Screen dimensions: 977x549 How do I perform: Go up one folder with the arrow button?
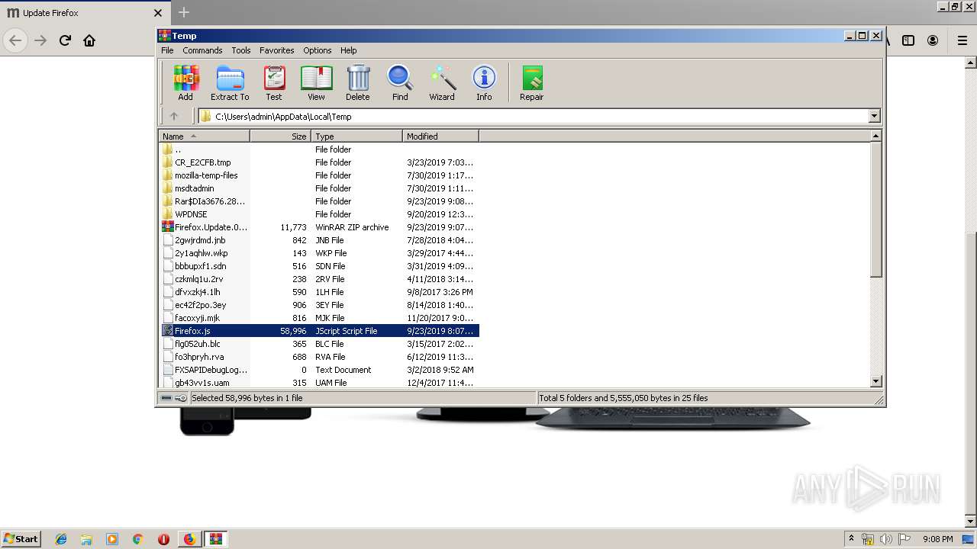[x=174, y=116]
